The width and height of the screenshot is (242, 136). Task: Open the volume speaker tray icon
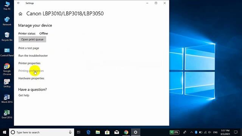coord(209,132)
